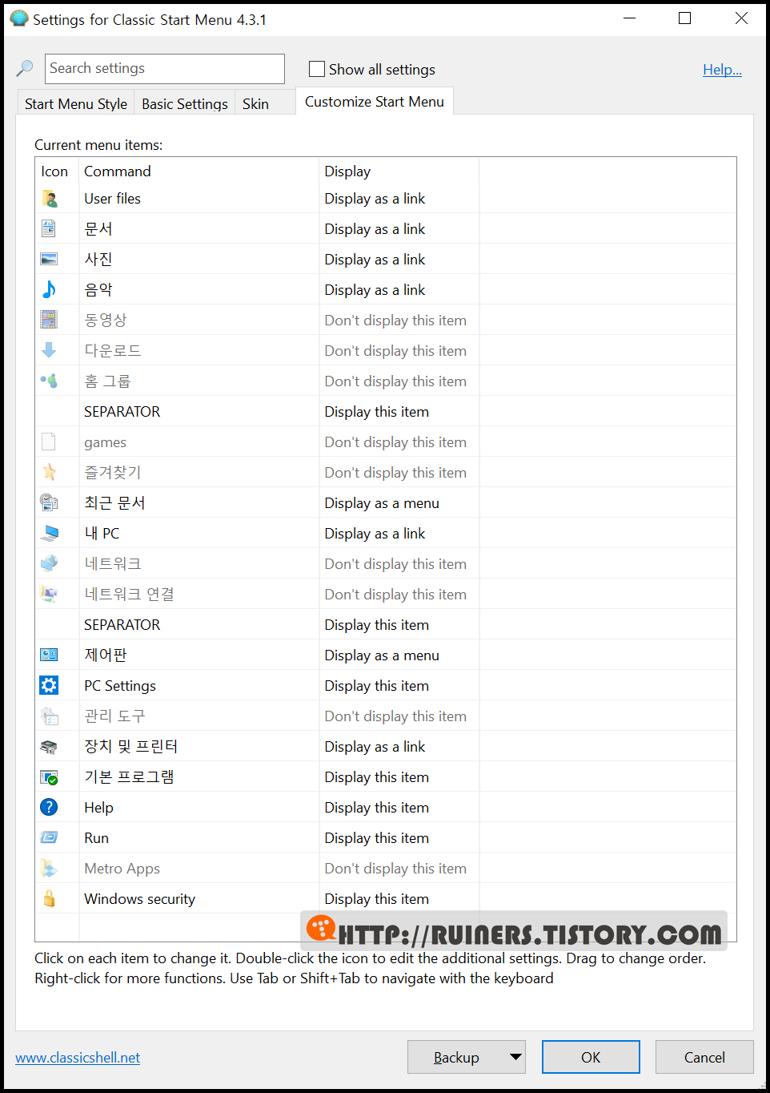Image resolution: width=770 pixels, height=1093 pixels.
Task: Focus the Search settings field
Action: [165, 69]
